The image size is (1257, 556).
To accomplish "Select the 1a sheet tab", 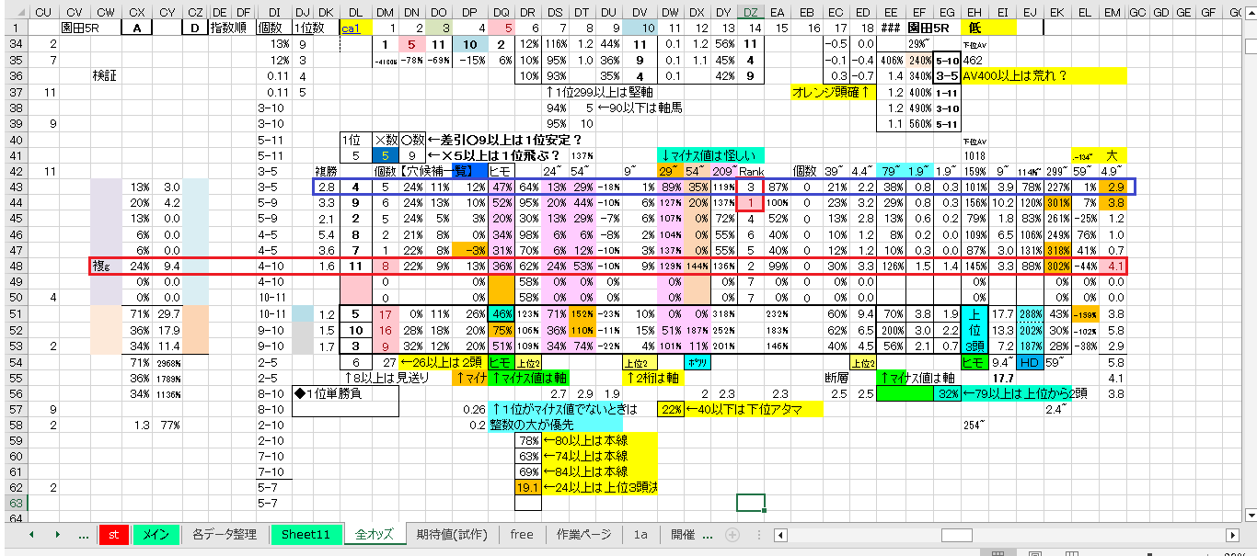I will pos(640,535).
